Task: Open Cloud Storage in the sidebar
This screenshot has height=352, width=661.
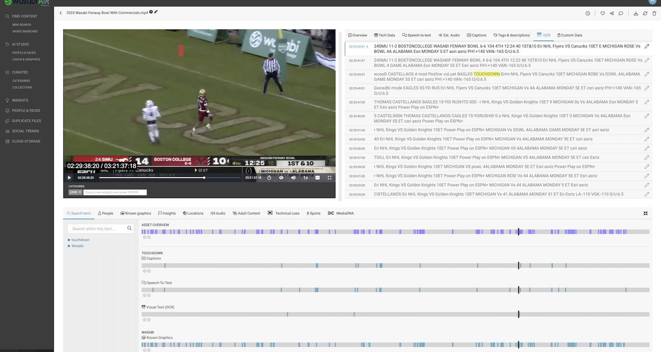Action: [x=26, y=141]
